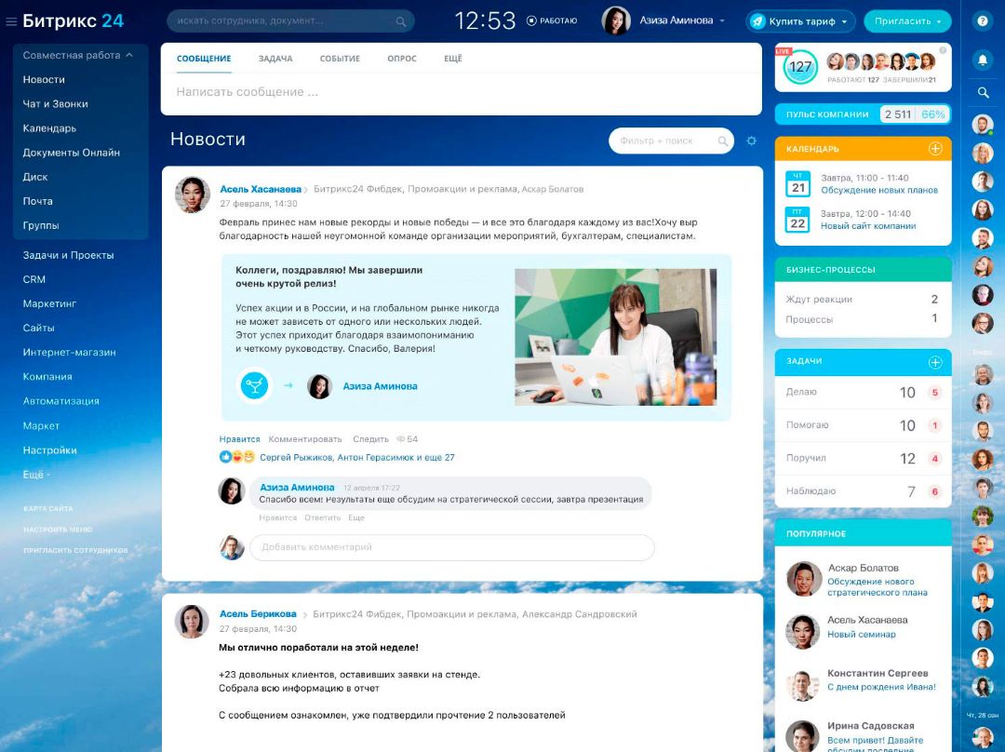Click the calendar icon dated 21
Viewport: 1005px width, 752px height.
(798, 183)
